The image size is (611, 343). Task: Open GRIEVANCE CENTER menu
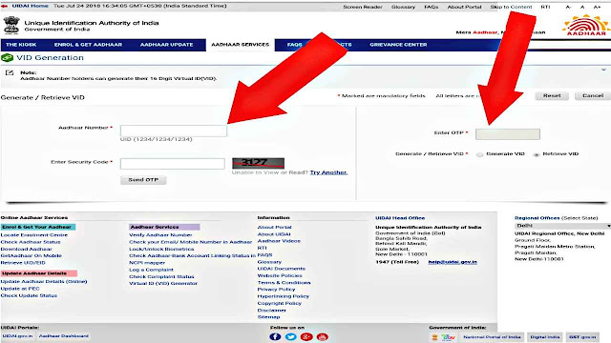[398, 45]
